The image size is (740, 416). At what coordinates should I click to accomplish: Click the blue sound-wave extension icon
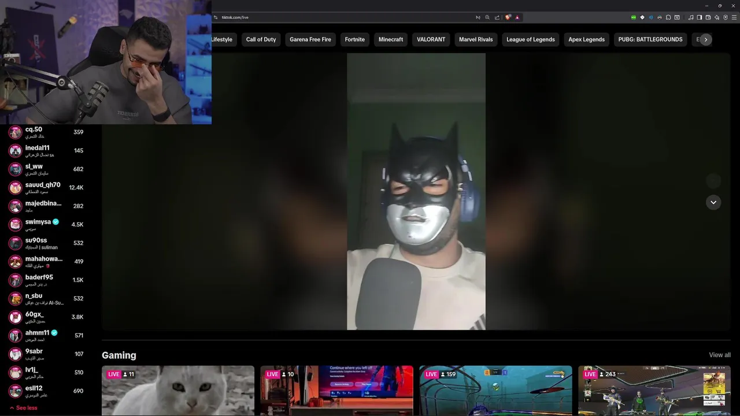tap(651, 17)
